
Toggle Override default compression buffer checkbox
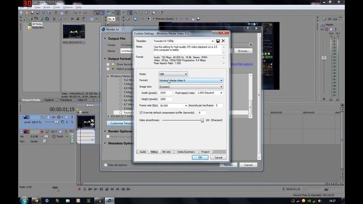pyautogui.click(x=141, y=113)
